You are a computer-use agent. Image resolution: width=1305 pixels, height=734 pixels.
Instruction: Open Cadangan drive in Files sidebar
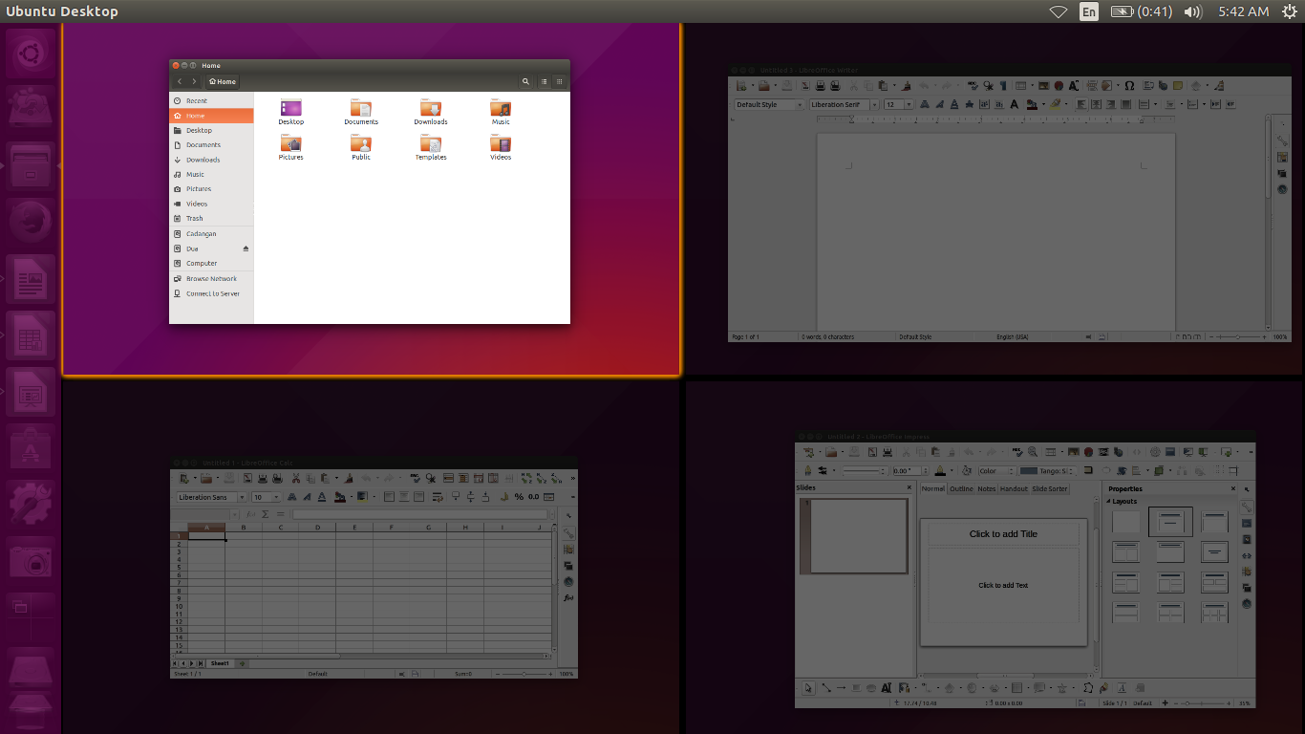click(211, 233)
